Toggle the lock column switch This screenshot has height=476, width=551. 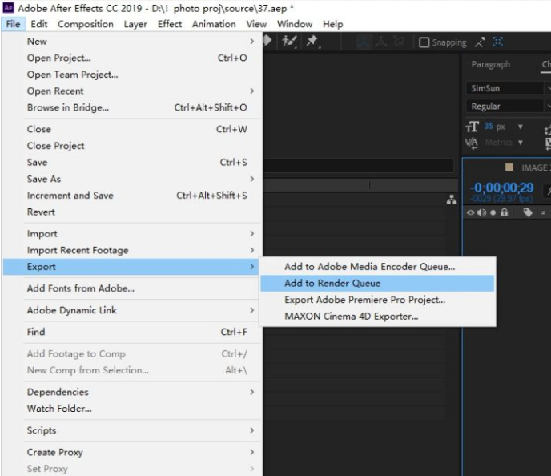coord(504,212)
